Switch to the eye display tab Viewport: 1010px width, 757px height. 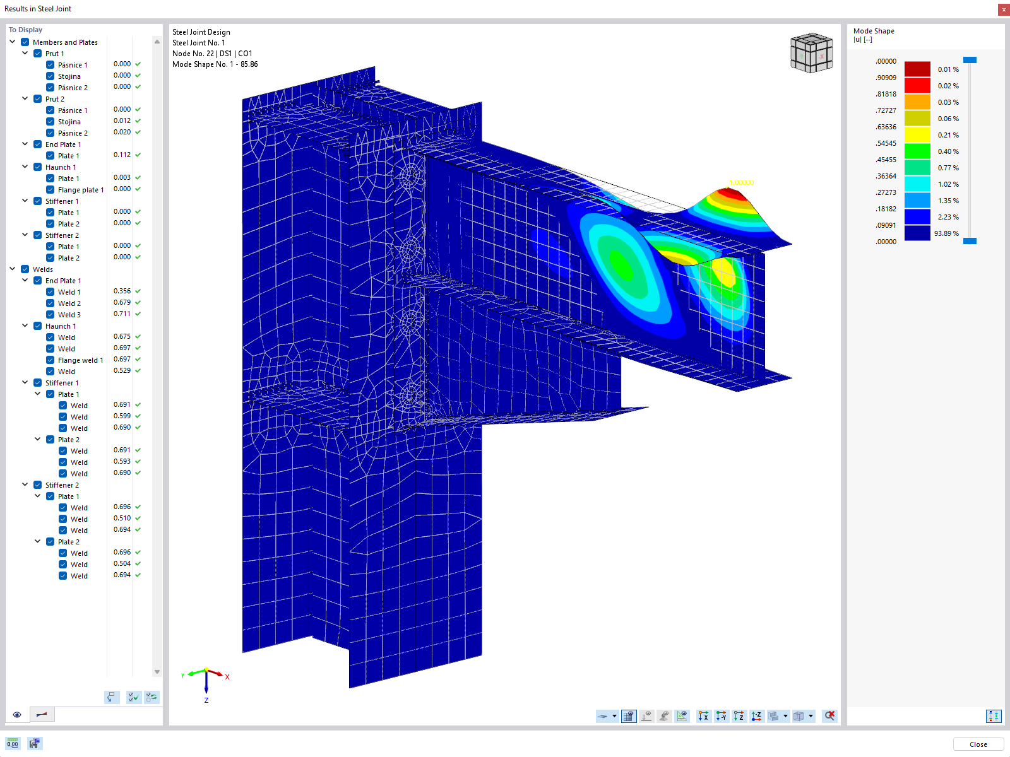[x=17, y=715]
